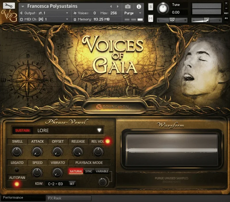Open the wrench instrument edit mode
The image size is (230, 202).
[x=9, y=5]
